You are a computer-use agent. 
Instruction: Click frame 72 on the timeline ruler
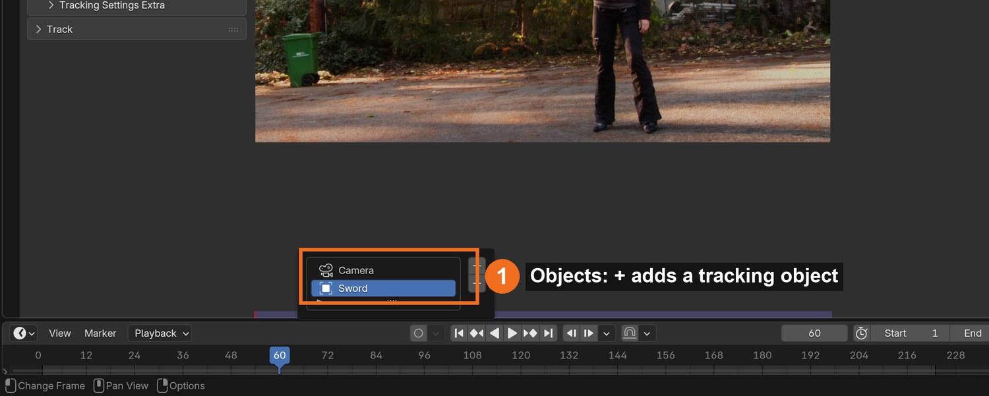point(328,355)
